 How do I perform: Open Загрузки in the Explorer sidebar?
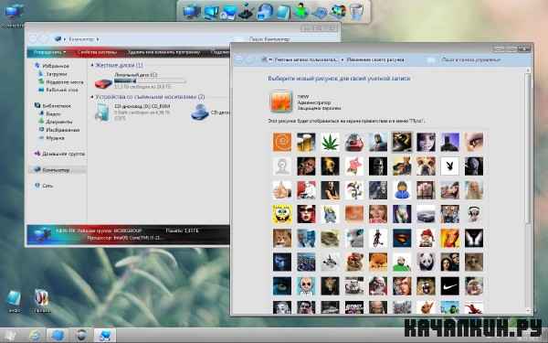(57, 74)
